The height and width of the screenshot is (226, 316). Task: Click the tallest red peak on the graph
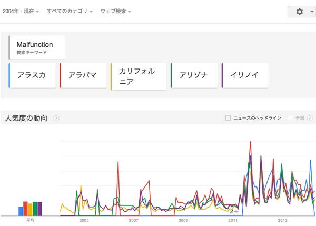[250, 142]
